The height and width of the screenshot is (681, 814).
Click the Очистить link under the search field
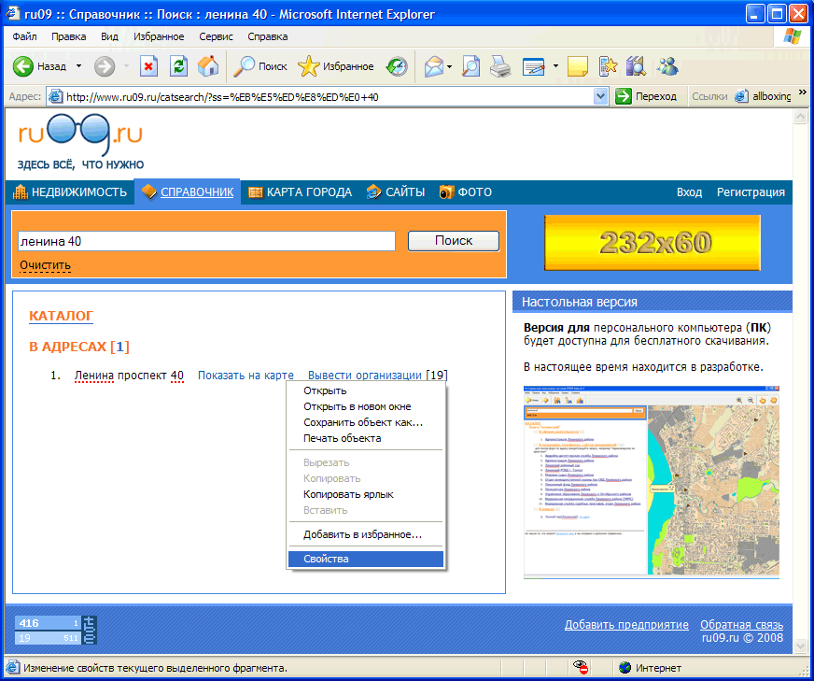45,266
